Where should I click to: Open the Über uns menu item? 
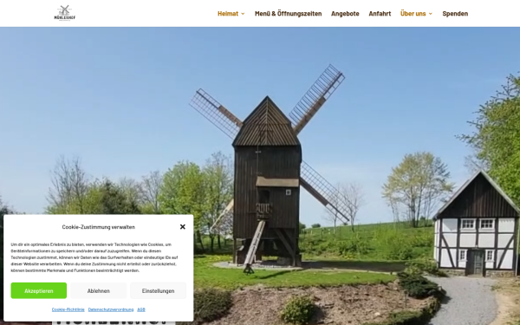(413, 14)
